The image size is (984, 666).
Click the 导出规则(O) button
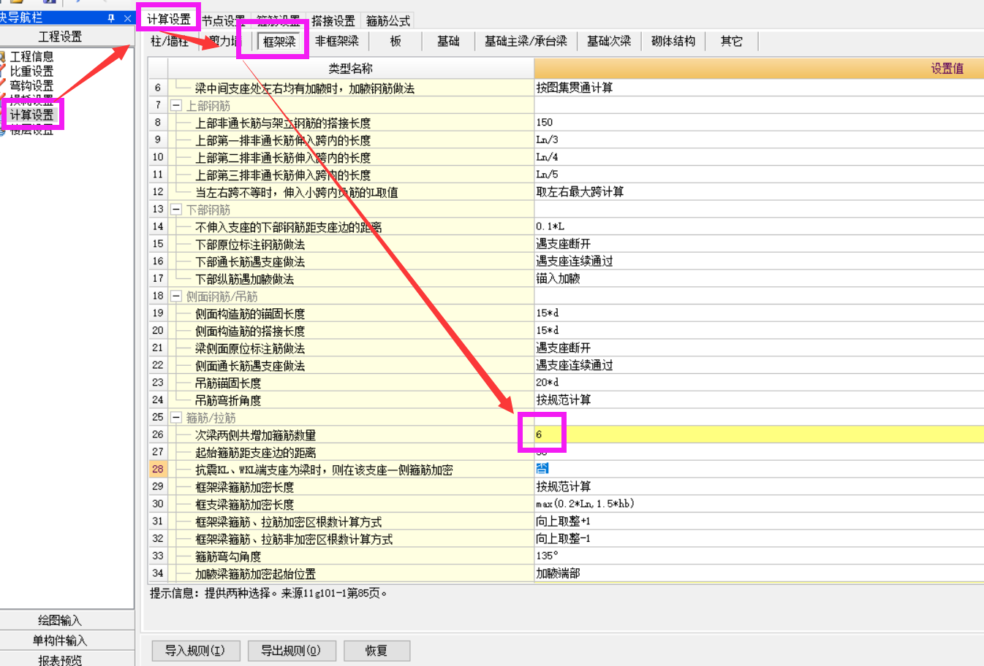click(291, 651)
